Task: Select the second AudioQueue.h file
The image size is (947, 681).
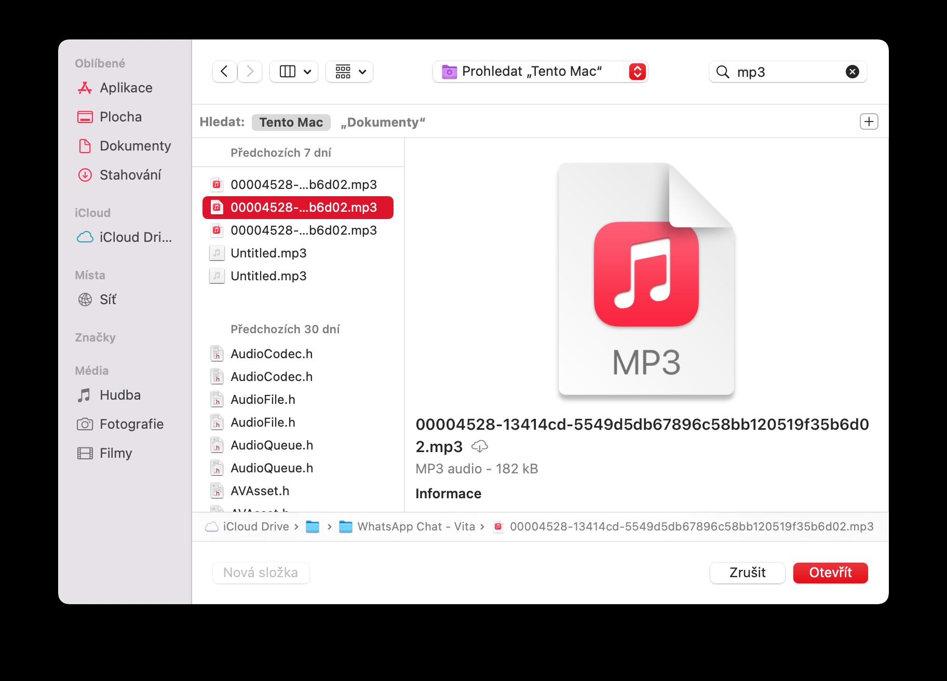Action: [298, 468]
